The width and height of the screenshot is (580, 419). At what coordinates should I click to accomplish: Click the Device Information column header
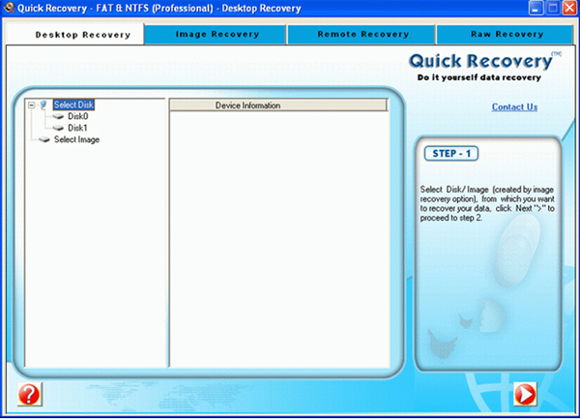pos(247,105)
